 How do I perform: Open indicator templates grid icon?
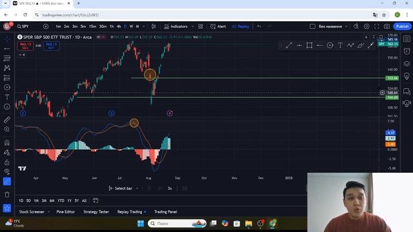[x=201, y=26]
